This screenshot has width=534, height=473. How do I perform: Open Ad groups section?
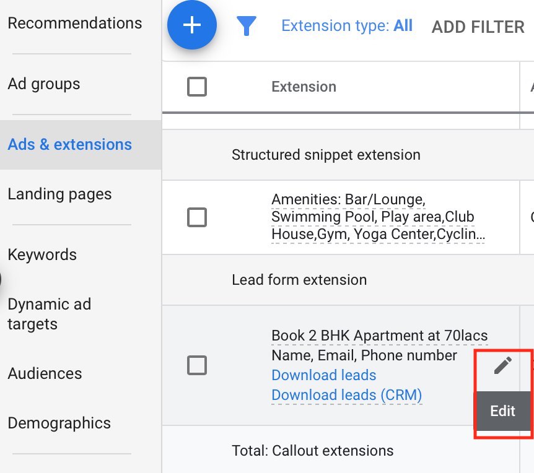44,84
